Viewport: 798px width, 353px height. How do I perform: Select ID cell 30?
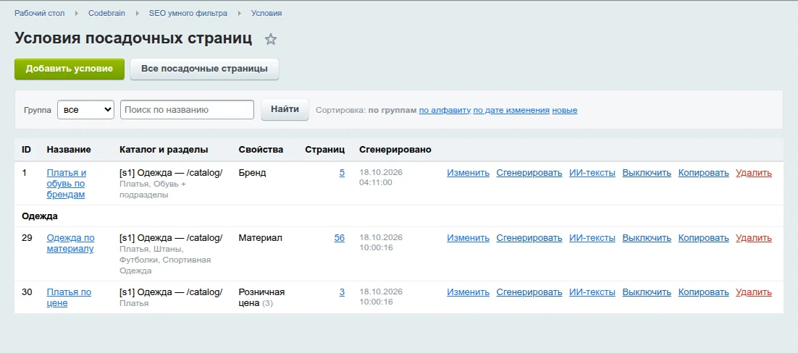coord(27,292)
